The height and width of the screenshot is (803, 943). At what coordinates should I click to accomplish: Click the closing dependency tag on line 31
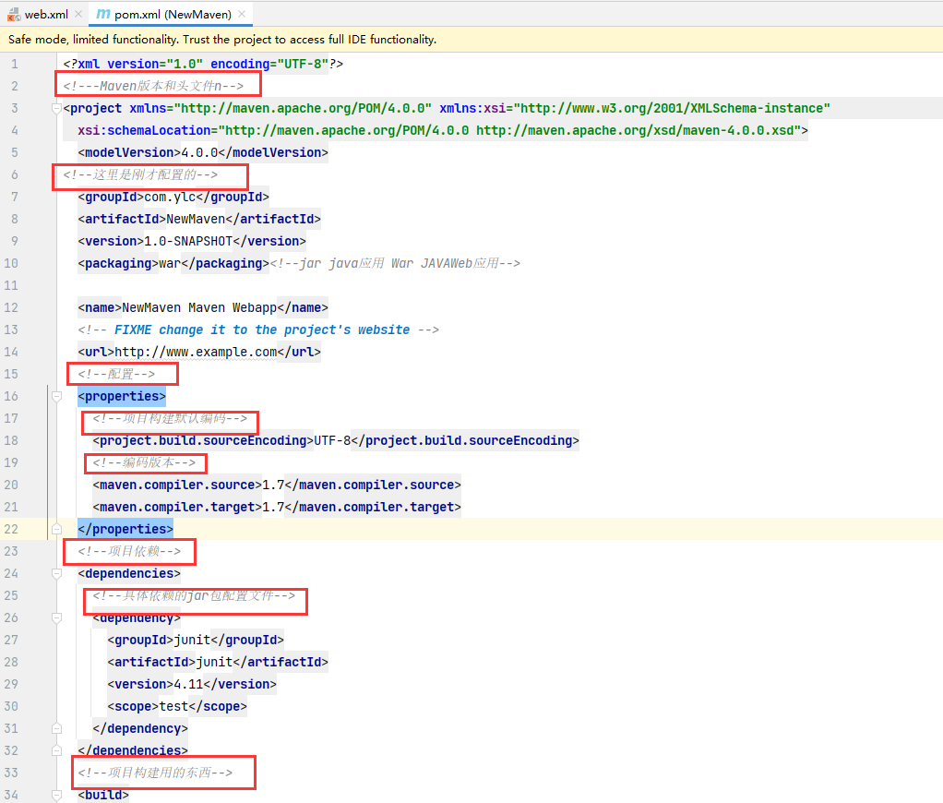(x=140, y=728)
